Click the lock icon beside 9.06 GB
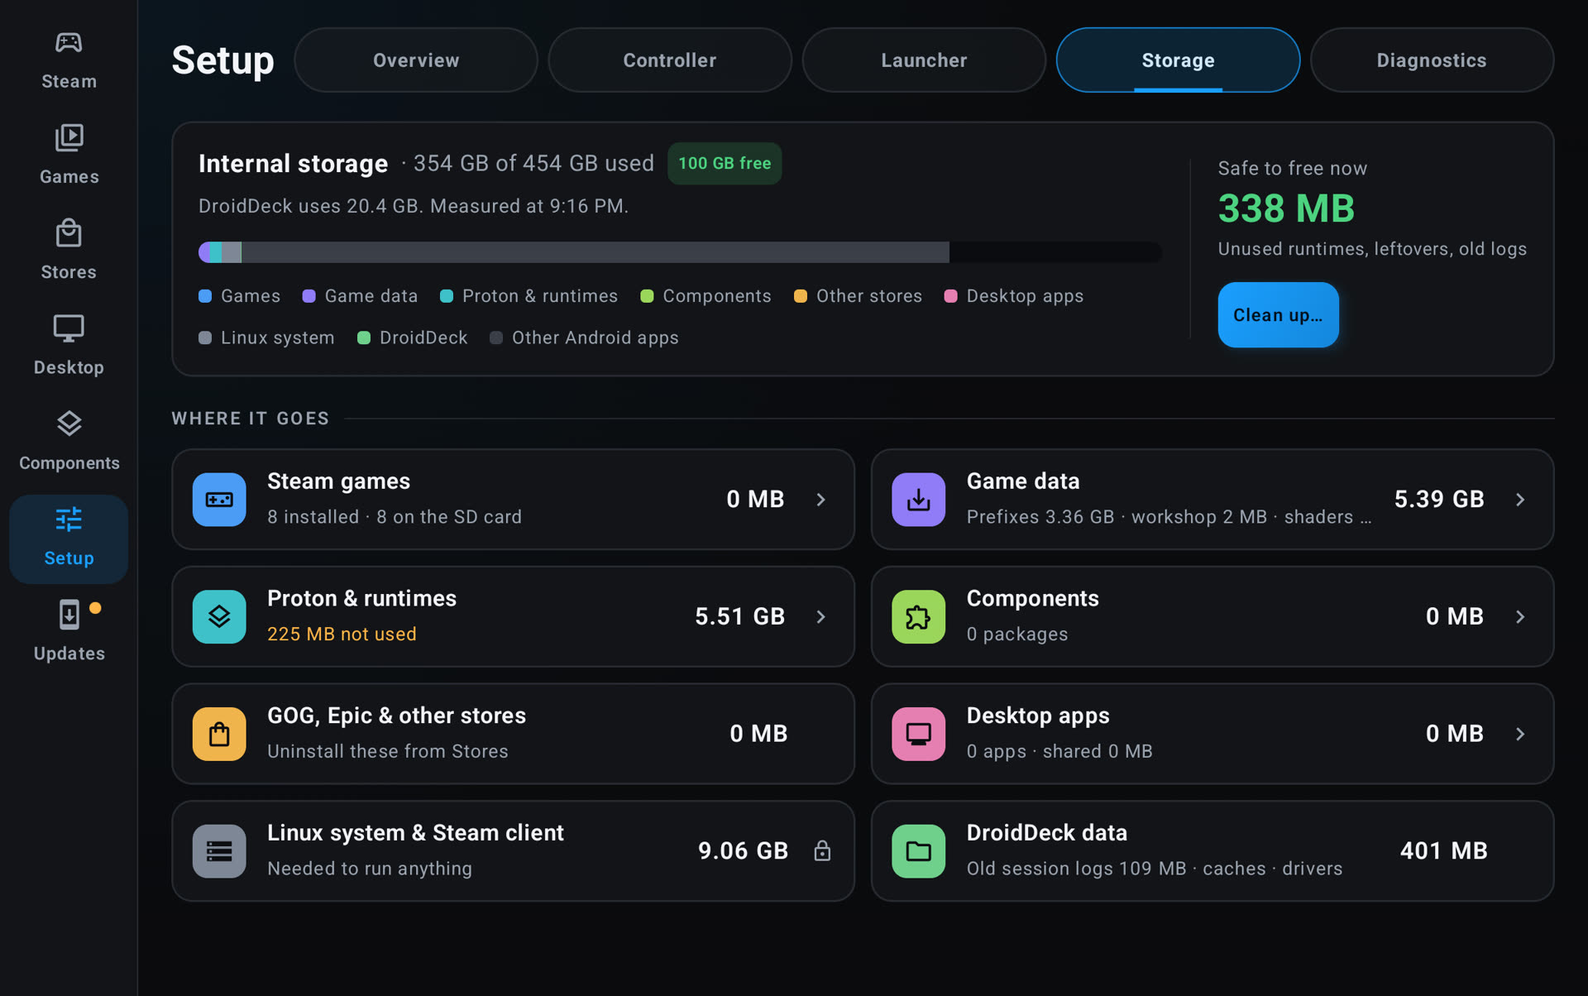Image resolution: width=1588 pixels, height=996 pixels. (821, 850)
